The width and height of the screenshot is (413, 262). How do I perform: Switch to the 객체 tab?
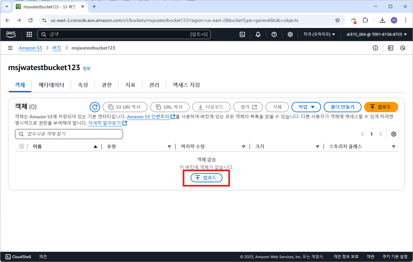(x=20, y=85)
